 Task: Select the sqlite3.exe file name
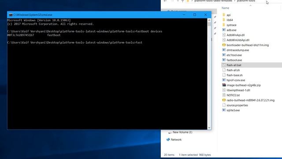pos(233,110)
